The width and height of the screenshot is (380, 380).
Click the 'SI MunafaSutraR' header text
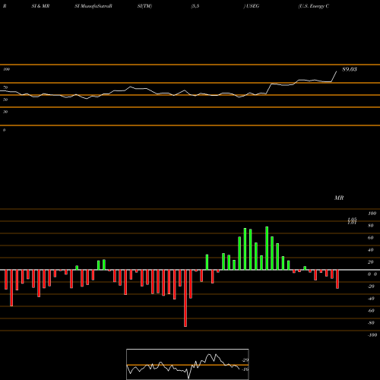(93, 6)
